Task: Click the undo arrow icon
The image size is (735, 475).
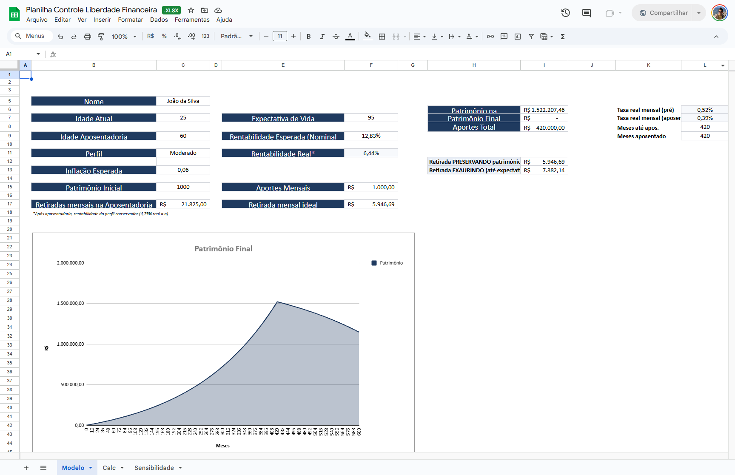Action: coord(60,37)
